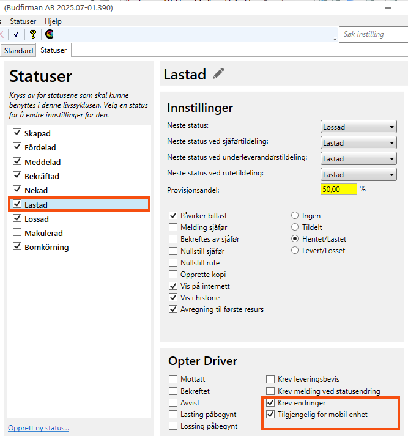Click the colorful circle toolbar icon

click(x=50, y=34)
